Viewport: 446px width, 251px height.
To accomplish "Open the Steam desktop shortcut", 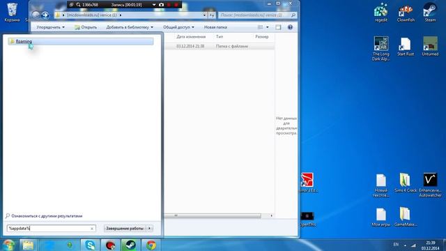I will pyautogui.click(x=430, y=13).
